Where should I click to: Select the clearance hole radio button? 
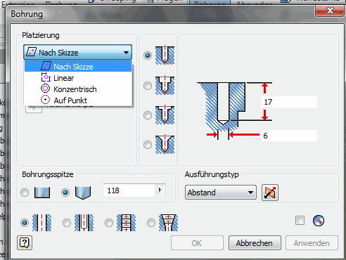[x=67, y=223]
